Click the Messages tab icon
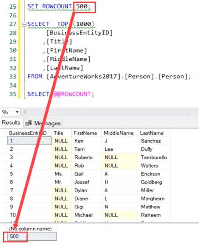This screenshot has height=247, width=199. pyautogui.click(x=29, y=123)
